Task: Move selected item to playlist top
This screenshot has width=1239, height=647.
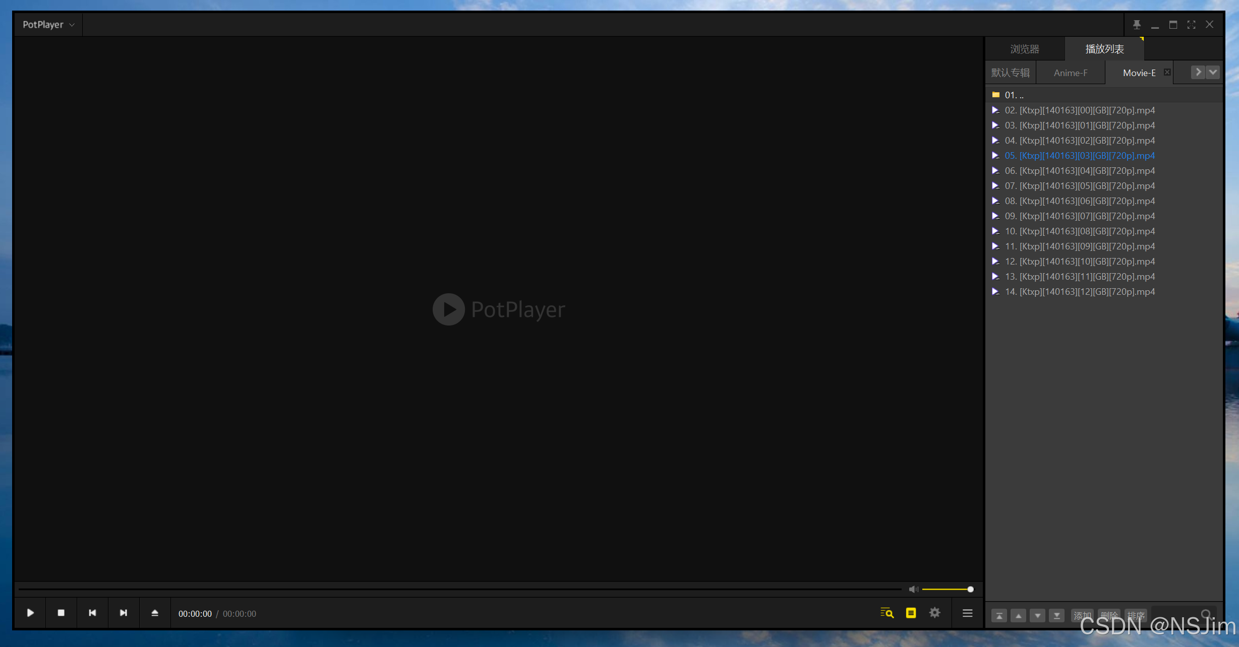Action: click(x=999, y=616)
